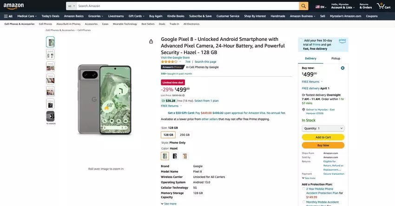Image resolution: width=395 pixels, height=206 pixels.
Task: Click the Add to Cart button
Action: (x=323, y=137)
